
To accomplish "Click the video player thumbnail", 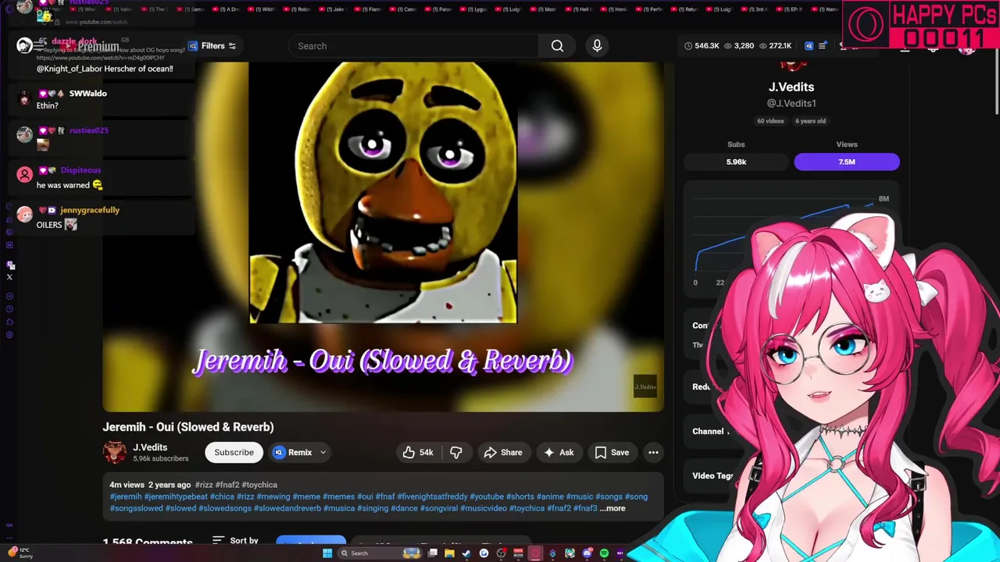I will [x=383, y=237].
